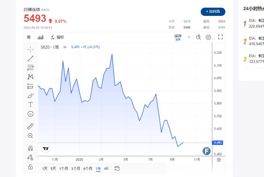Viewport: 264px width, 177px height.
Task: Switch to the 3个月 time range
Action: (x=76, y=169)
